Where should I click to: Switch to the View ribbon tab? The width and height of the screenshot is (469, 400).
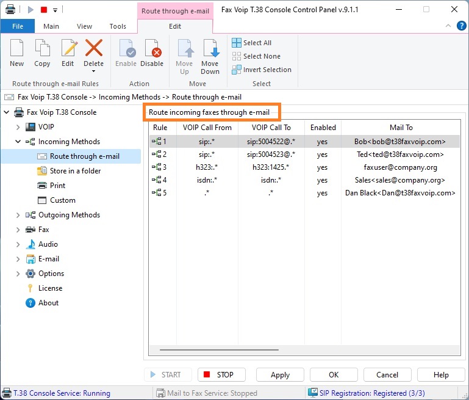click(x=84, y=26)
